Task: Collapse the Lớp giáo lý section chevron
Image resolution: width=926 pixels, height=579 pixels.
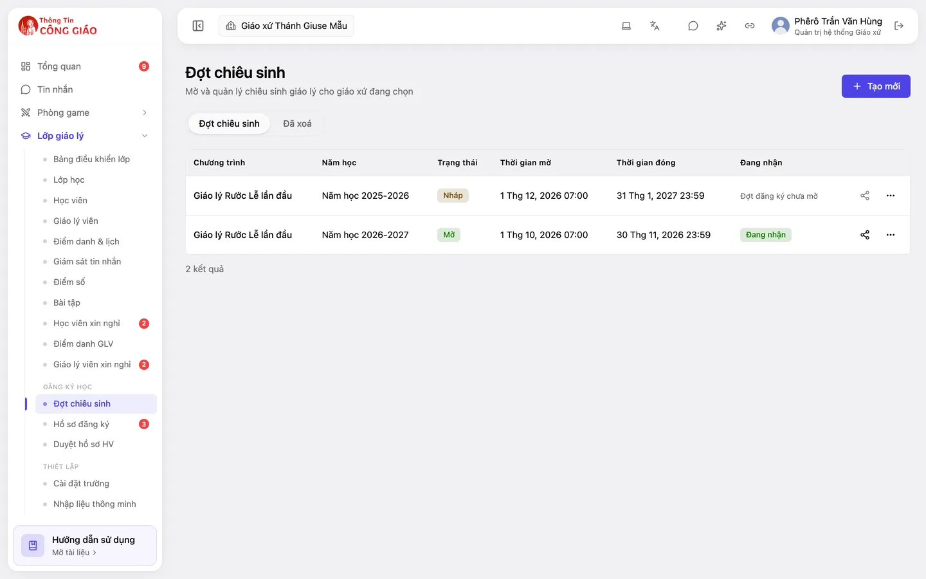Action: click(145, 136)
